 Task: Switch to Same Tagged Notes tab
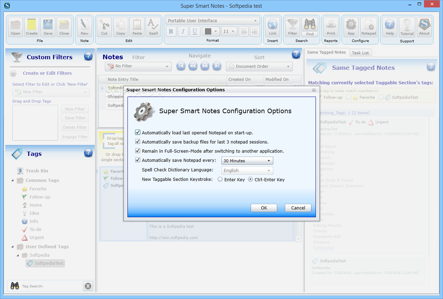coord(326,52)
